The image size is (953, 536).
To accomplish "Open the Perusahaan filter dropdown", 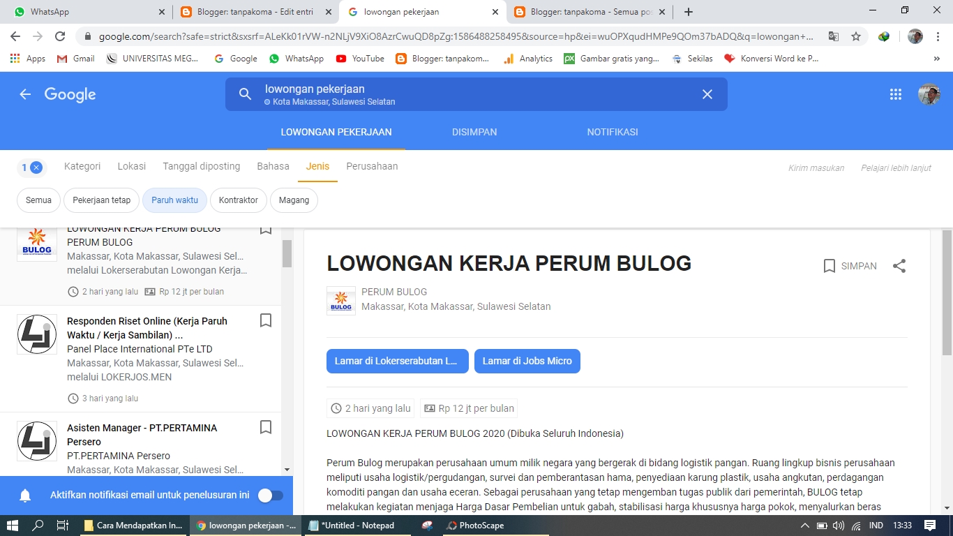I will [x=372, y=166].
